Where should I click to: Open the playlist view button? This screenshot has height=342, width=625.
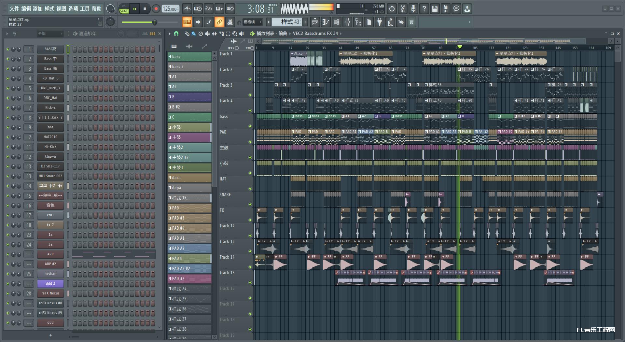[x=315, y=22]
